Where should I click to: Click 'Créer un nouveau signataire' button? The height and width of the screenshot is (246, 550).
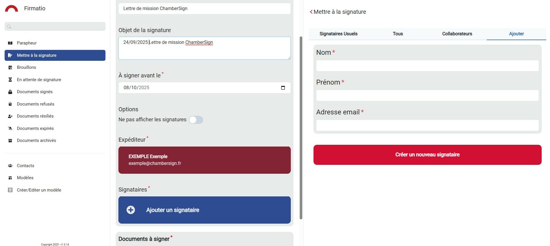427,155
